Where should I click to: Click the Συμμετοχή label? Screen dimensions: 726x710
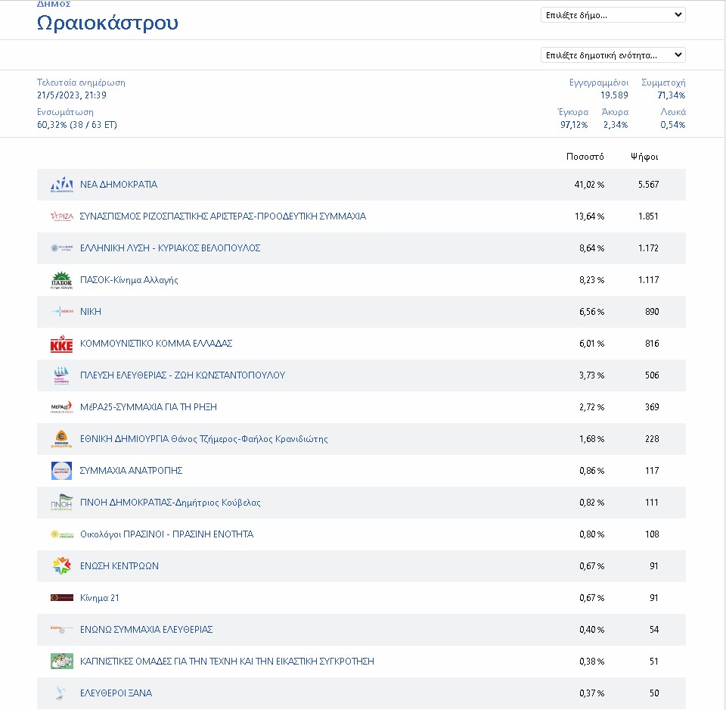click(663, 83)
